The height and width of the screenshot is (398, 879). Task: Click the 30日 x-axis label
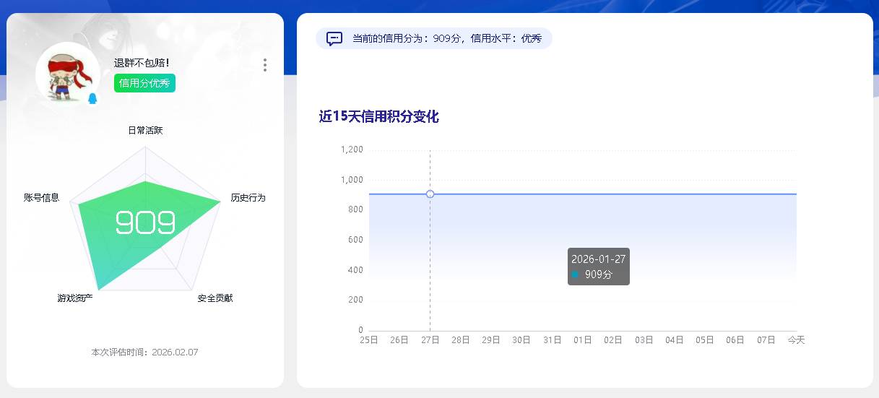(x=521, y=340)
